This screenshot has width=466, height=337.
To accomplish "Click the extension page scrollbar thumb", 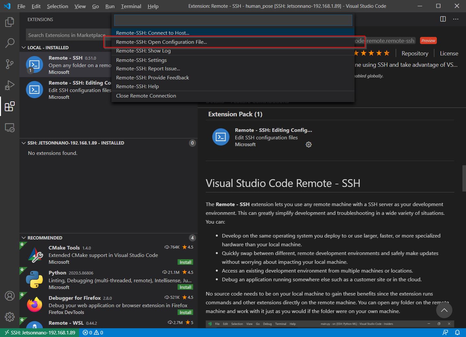I will point(464,178).
